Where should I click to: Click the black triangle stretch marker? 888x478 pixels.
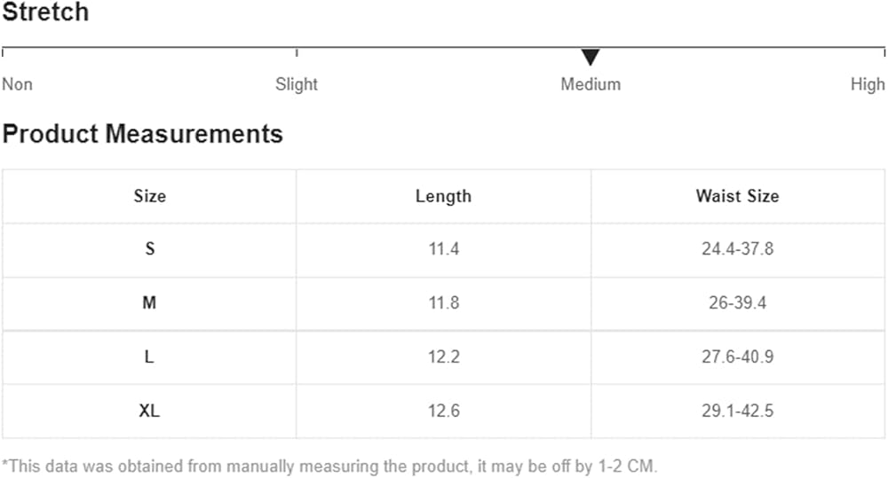pyautogui.click(x=591, y=58)
